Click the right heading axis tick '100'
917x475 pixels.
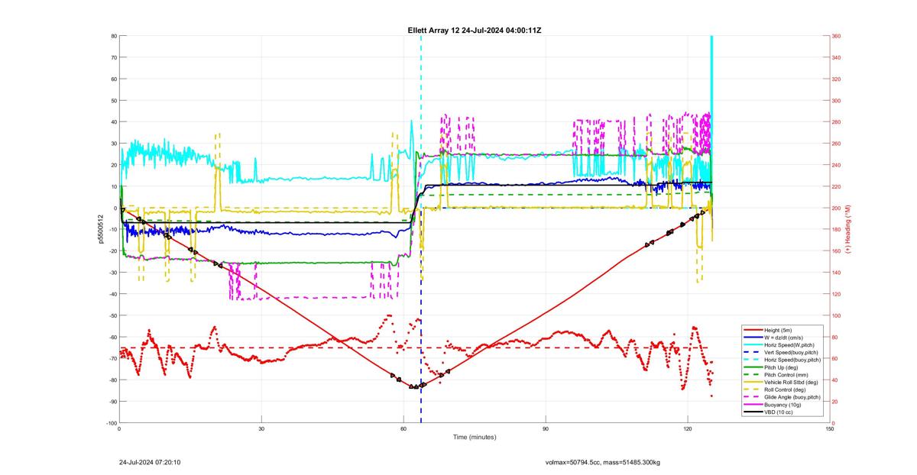tap(837, 315)
